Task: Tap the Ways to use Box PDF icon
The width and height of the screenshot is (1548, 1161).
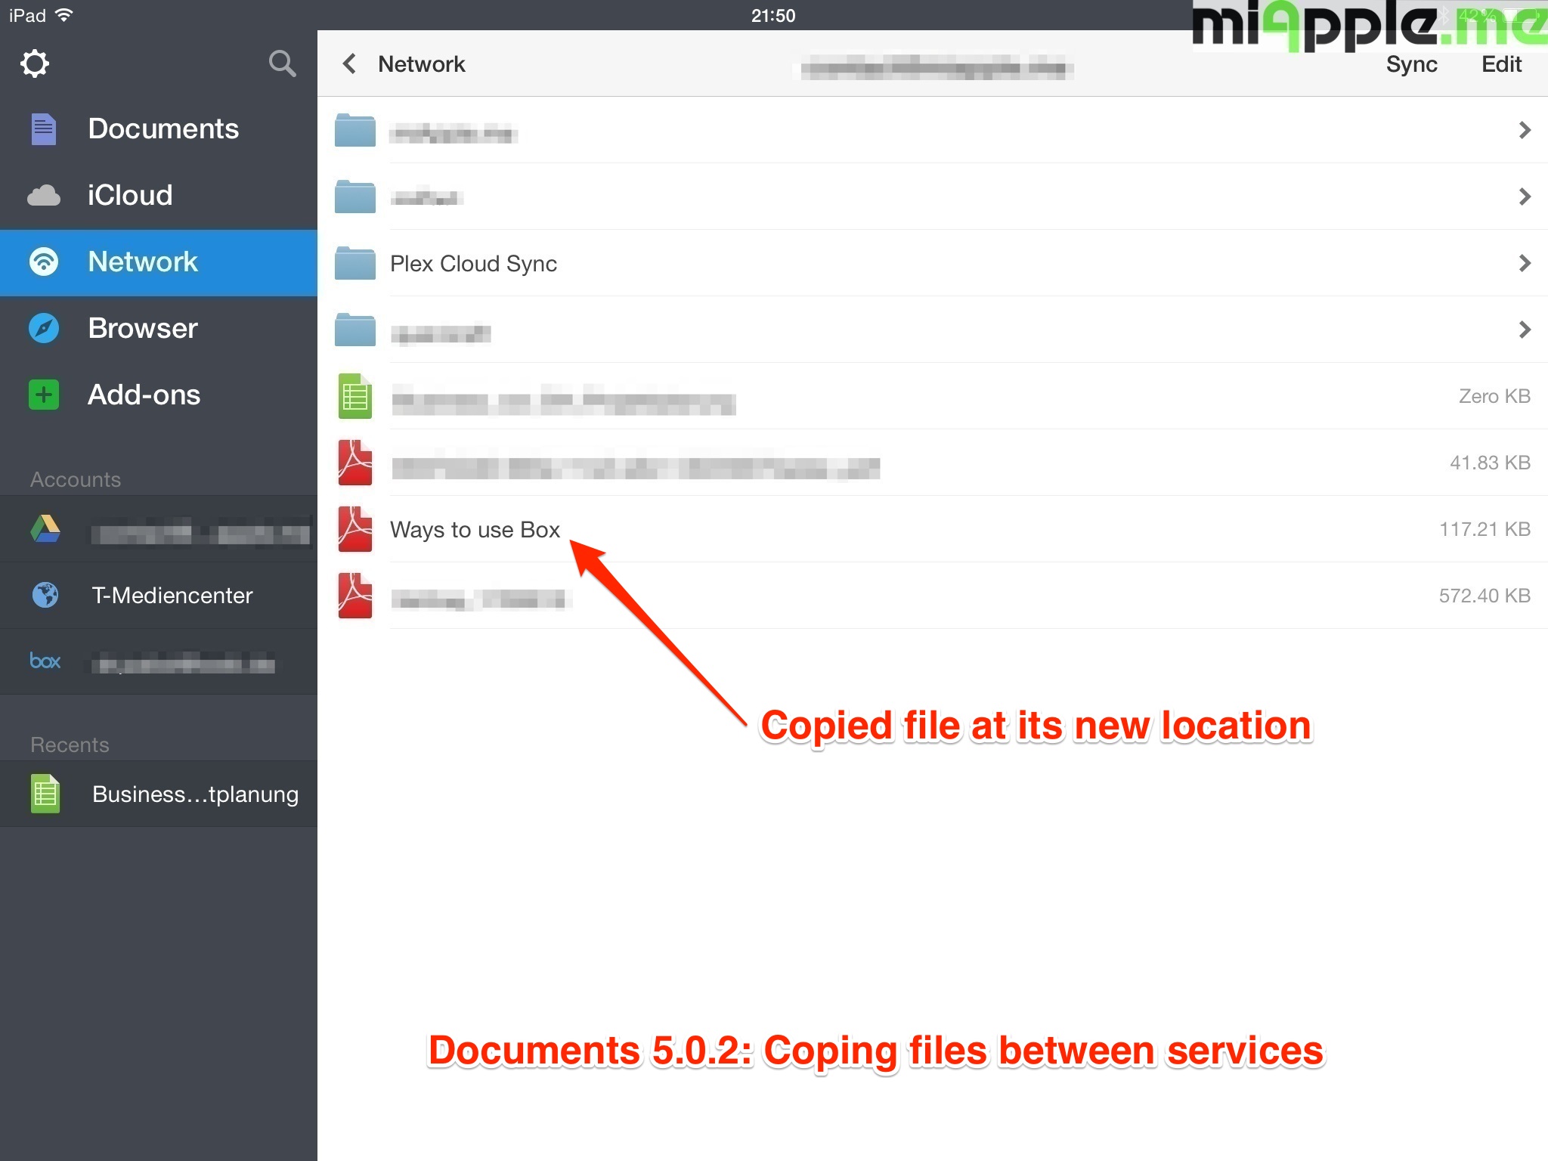Action: [354, 529]
